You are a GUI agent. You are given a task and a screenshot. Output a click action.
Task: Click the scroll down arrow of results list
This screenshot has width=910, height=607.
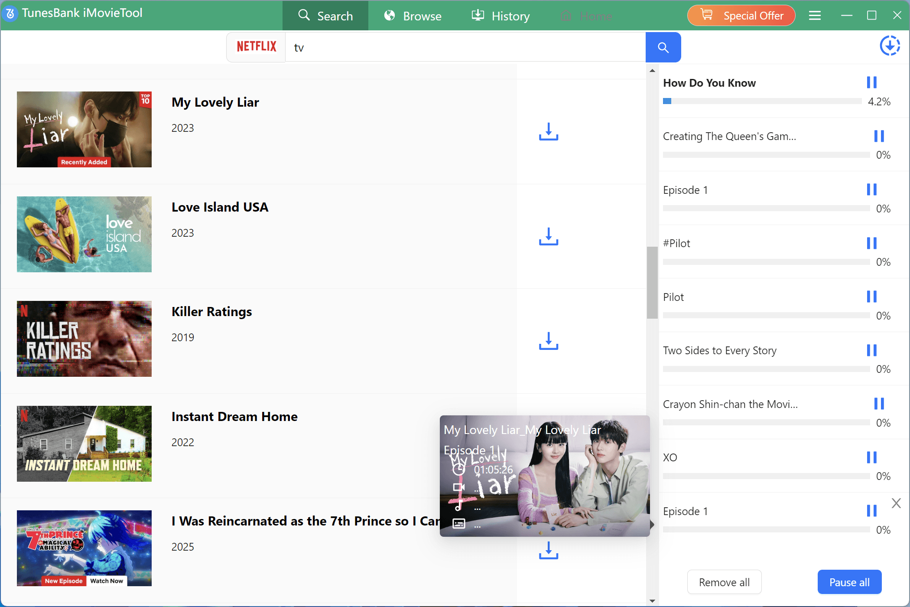tap(652, 601)
